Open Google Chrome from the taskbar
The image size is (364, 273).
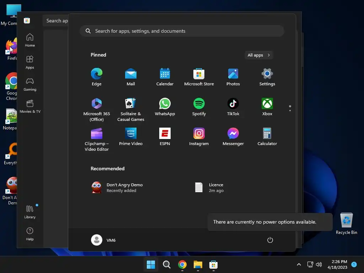[182, 264]
